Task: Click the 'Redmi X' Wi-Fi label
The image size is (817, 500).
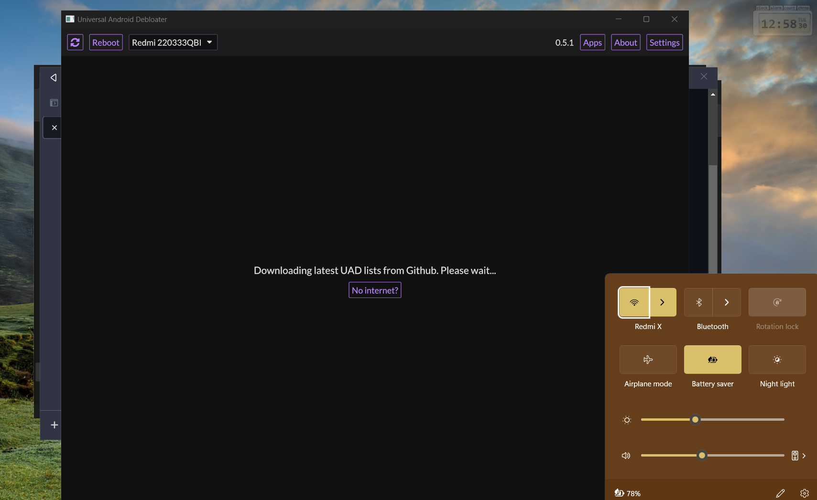Action: click(x=648, y=327)
